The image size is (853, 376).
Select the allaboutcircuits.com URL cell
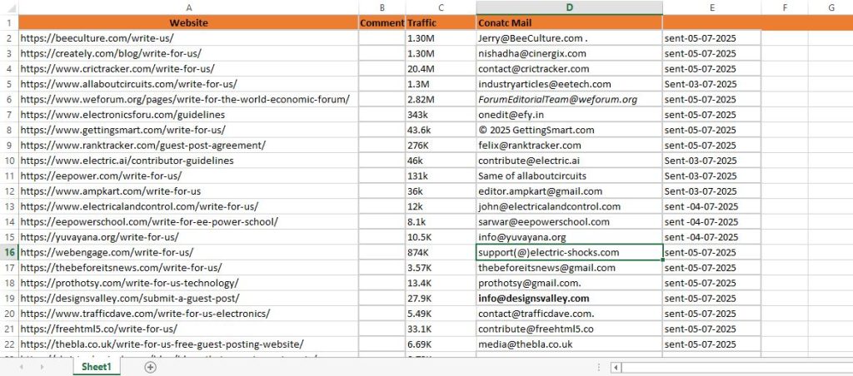coord(189,84)
